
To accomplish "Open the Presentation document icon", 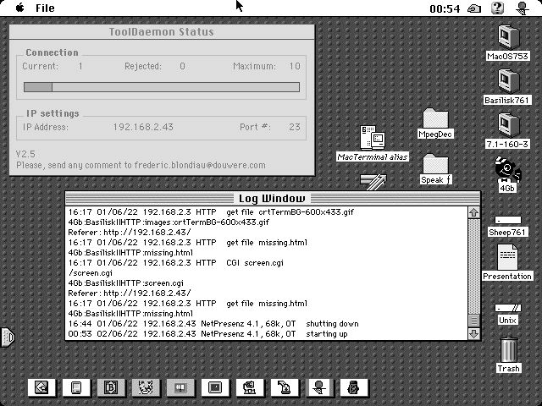I will 508,256.
